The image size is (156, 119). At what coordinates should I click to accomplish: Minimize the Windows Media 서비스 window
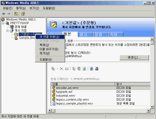pyautogui.click(x=145, y=3)
